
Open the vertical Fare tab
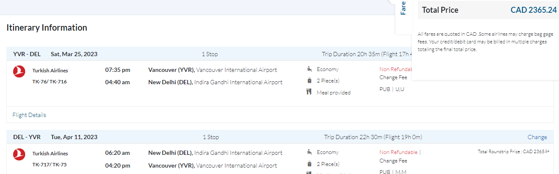click(x=403, y=9)
